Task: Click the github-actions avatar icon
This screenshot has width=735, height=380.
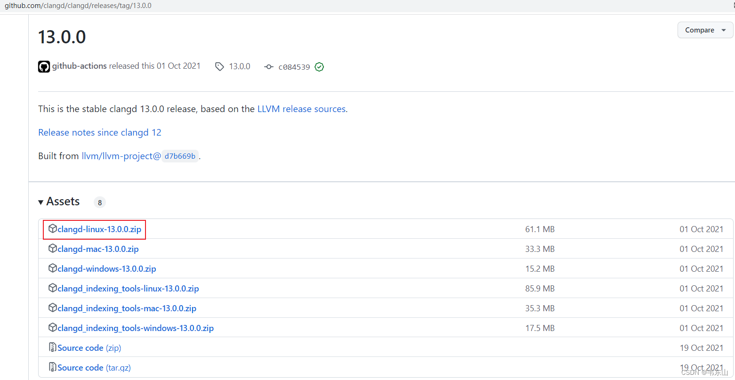Action: 44,66
